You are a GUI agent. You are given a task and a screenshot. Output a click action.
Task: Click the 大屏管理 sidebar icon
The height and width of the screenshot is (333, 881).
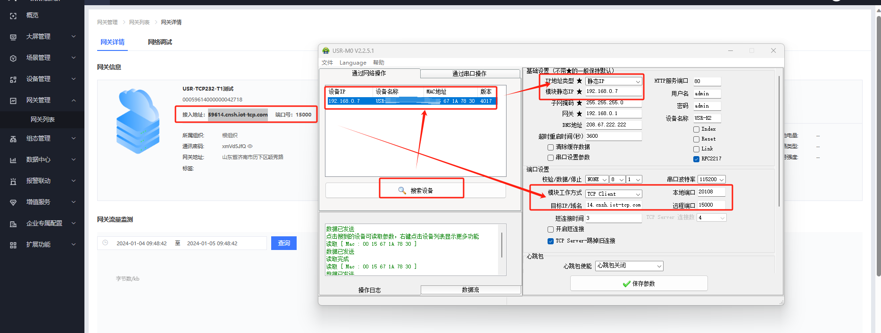(x=13, y=37)
